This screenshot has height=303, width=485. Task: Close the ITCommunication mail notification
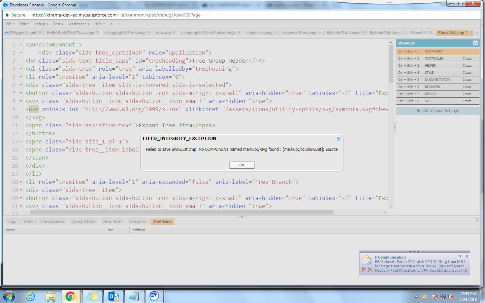click(467, 257)
